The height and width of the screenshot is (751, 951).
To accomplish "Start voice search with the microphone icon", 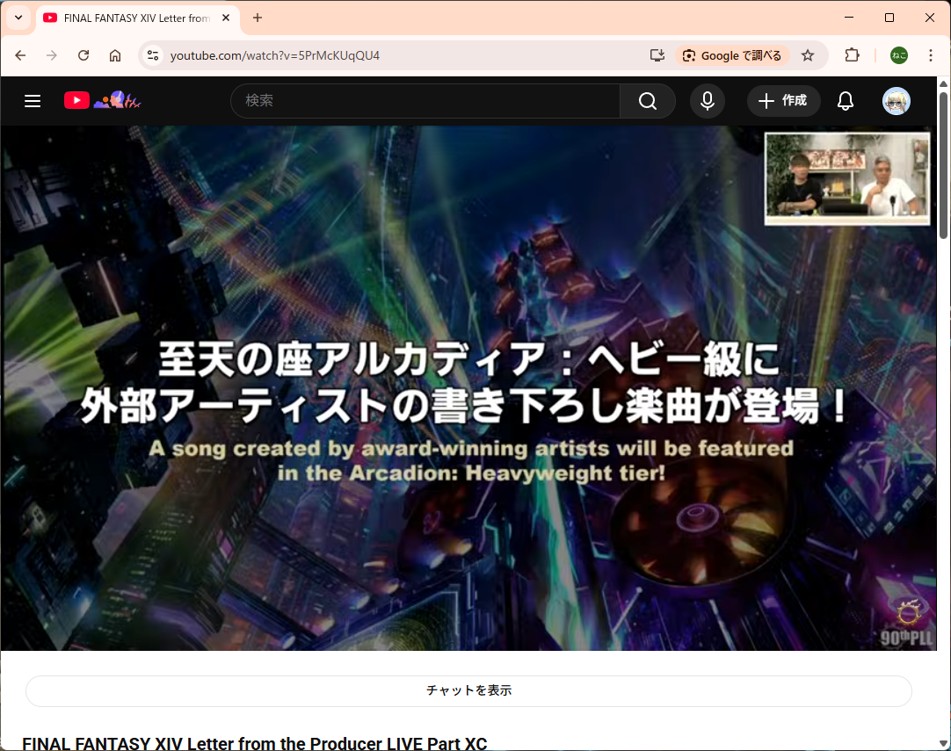I will point(707,101).
